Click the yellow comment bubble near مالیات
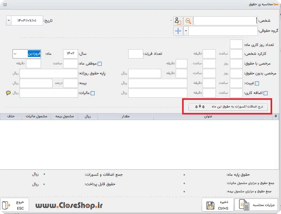 8,93
